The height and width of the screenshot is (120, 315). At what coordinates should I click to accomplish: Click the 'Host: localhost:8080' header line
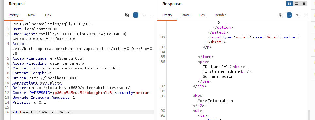(x=35, y=29)
